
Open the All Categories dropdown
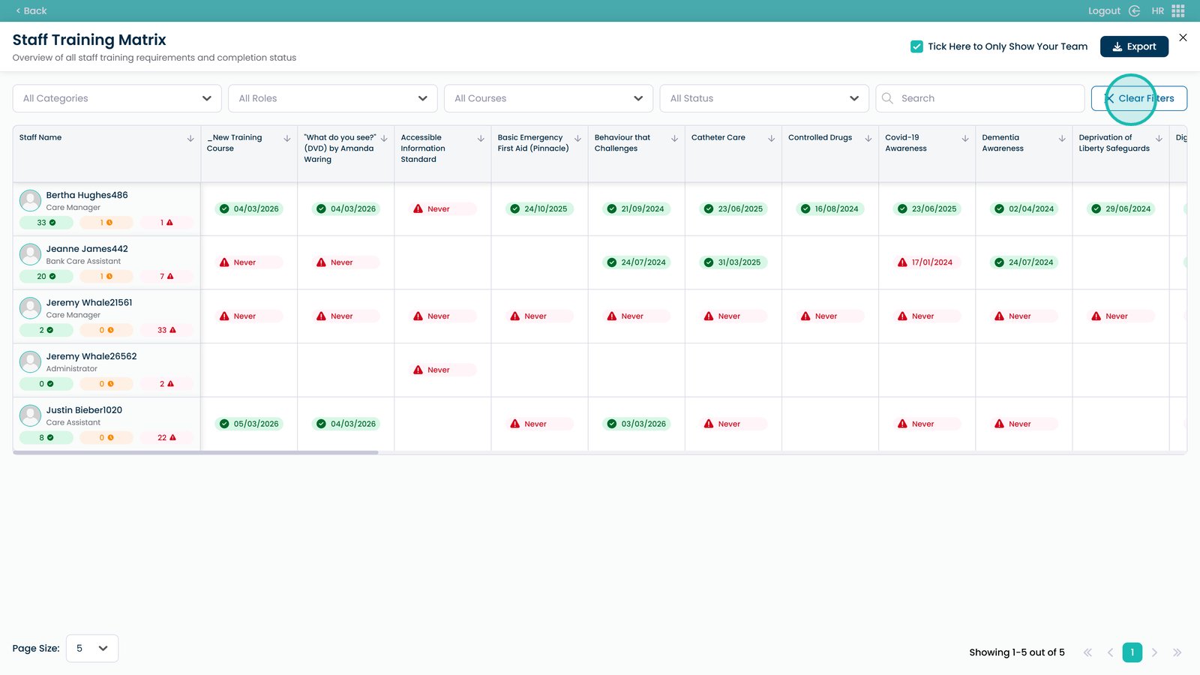[x=117, y=98]
